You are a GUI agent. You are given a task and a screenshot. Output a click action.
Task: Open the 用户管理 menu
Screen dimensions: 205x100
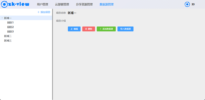tap(42, 4)
